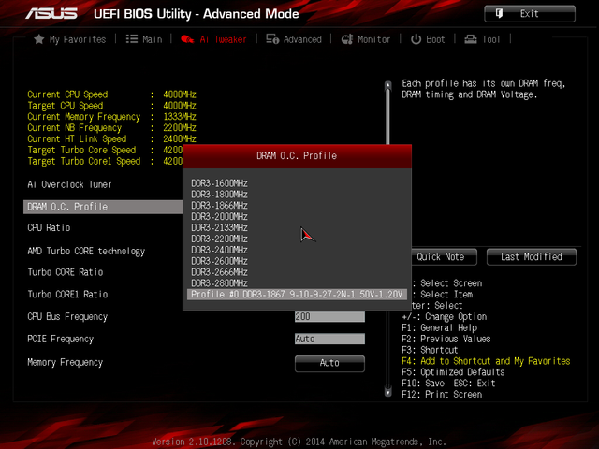Screen dimensions: 599x449
Task: Click the F4 Add to Shortcut hint
Action: point(486,361)
